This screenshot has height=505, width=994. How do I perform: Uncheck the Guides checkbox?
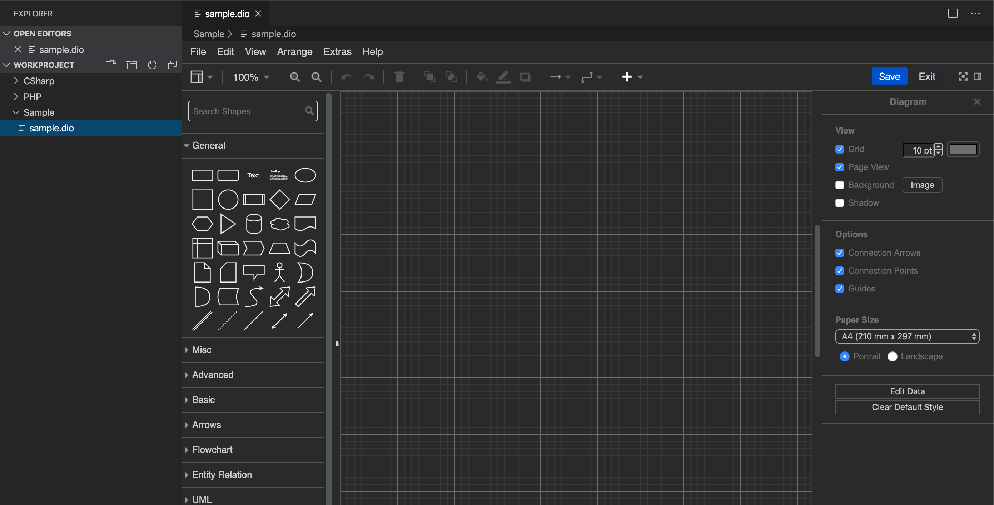pos(839,289)
